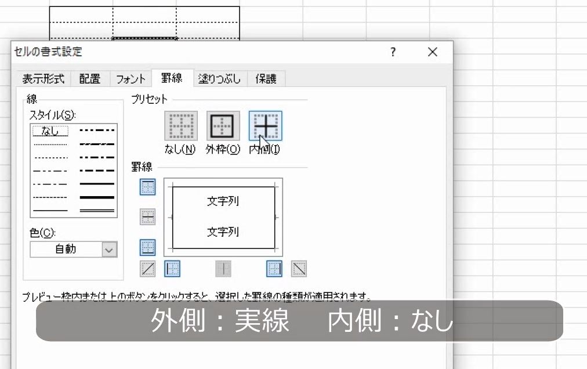Open the 色 automatic color dropdown

109,249
